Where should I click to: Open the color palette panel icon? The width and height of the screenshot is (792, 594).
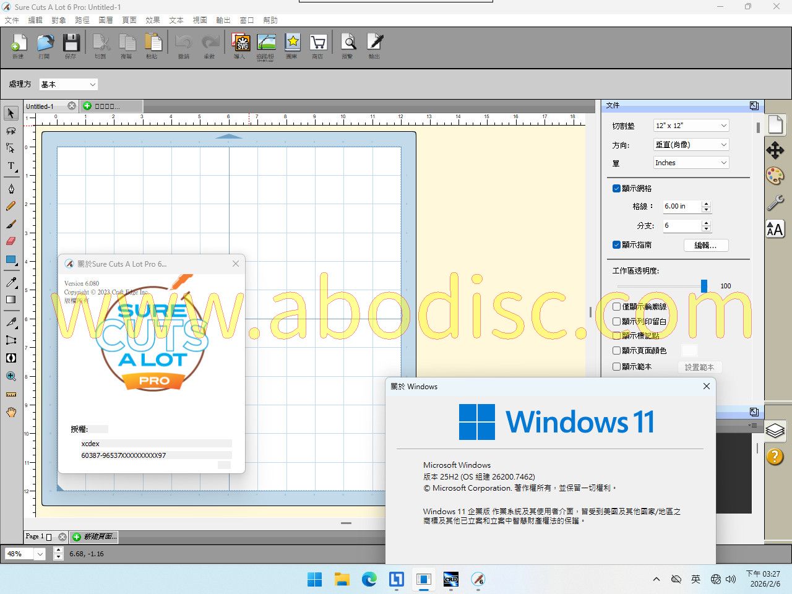click(x=775, y=176)
